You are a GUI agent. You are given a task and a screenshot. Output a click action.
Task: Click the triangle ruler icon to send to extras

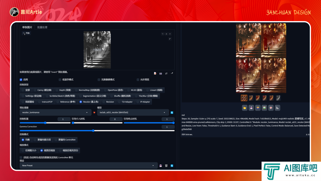click(277, 108)
